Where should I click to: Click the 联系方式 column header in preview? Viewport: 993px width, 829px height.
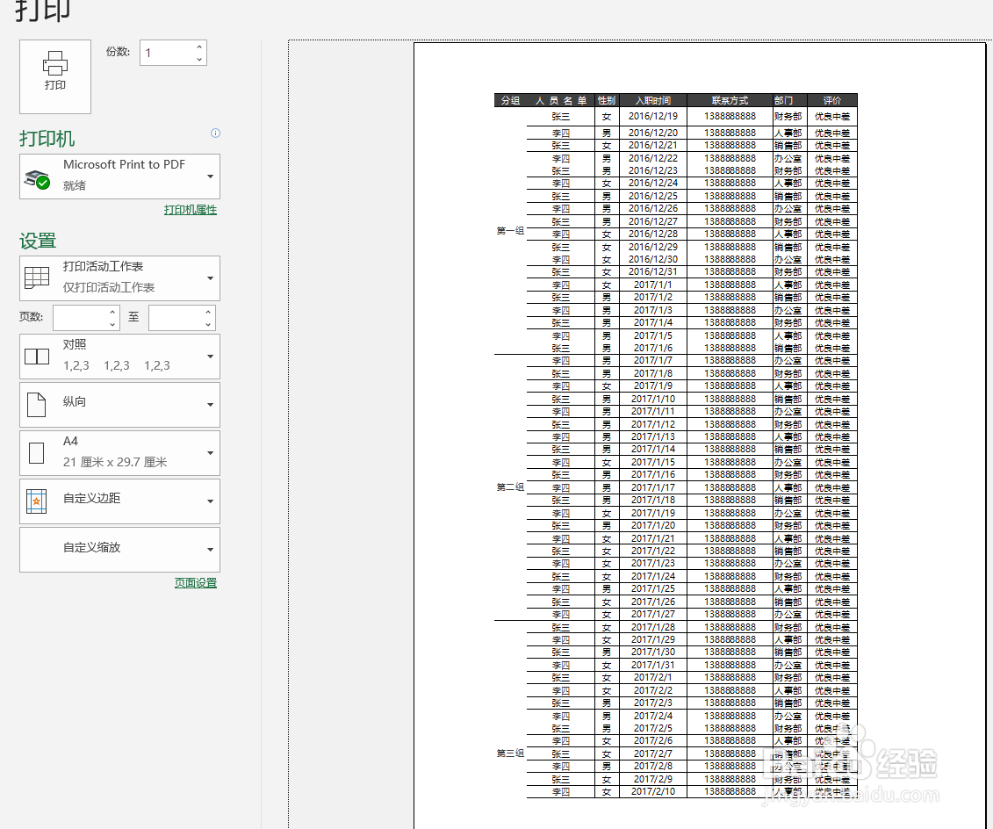730,101
